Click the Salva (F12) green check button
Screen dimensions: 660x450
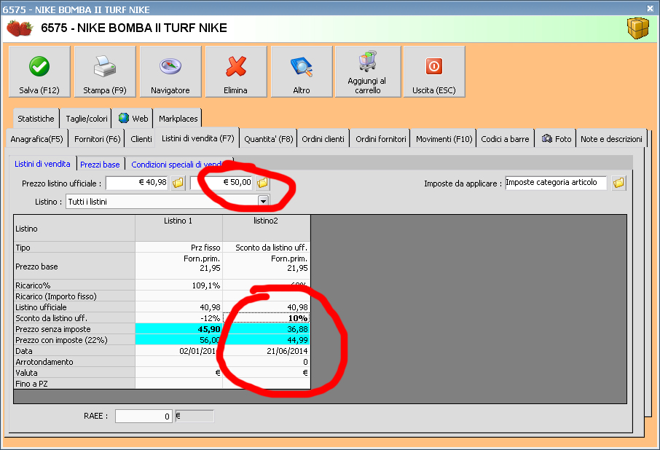(39, 71)
